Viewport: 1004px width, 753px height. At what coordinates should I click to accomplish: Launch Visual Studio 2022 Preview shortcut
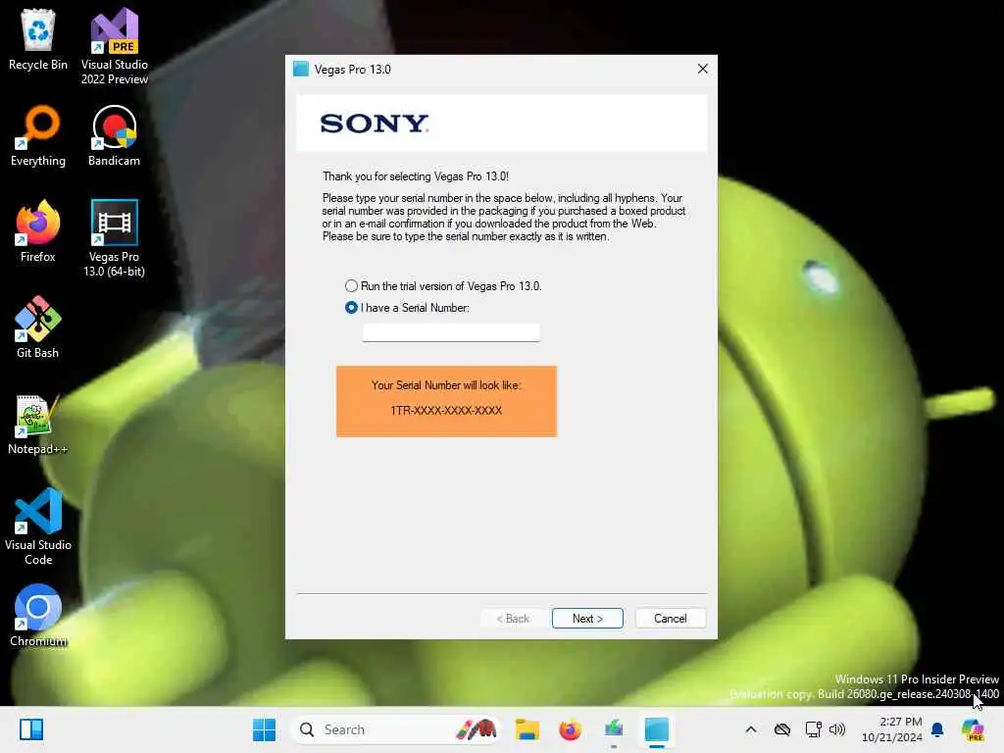(x=114, y=46)
